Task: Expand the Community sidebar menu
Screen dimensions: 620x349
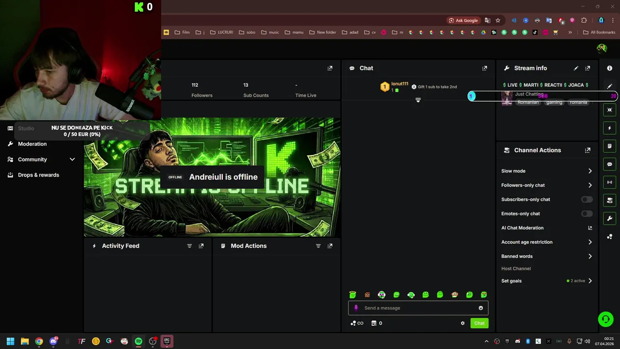Action: (72, 159)
